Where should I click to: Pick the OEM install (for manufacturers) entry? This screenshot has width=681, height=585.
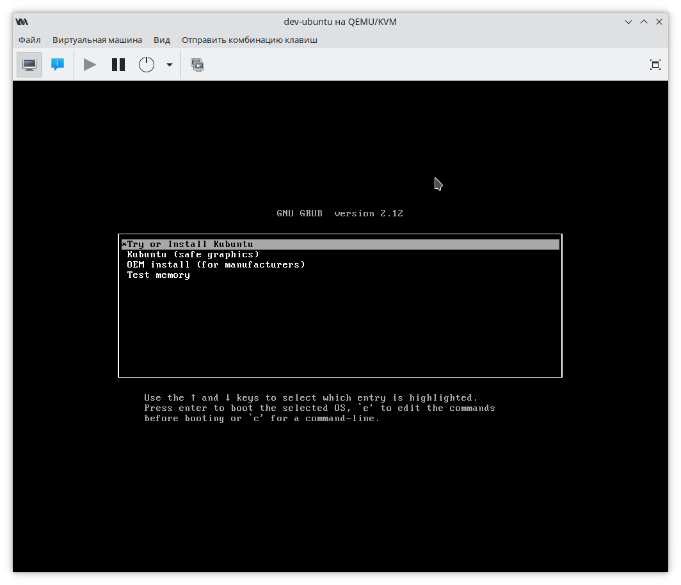(216, 265)
